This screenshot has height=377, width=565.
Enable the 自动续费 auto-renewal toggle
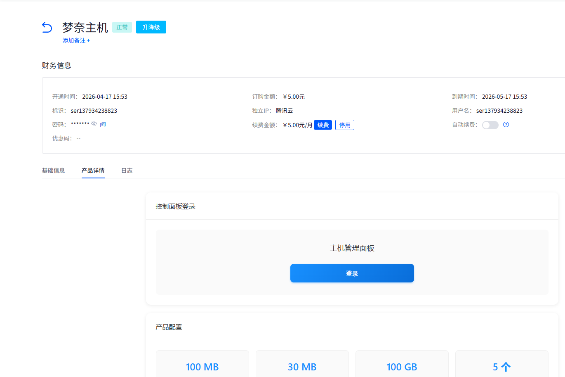pyautogui.click(x=490, y=125)
